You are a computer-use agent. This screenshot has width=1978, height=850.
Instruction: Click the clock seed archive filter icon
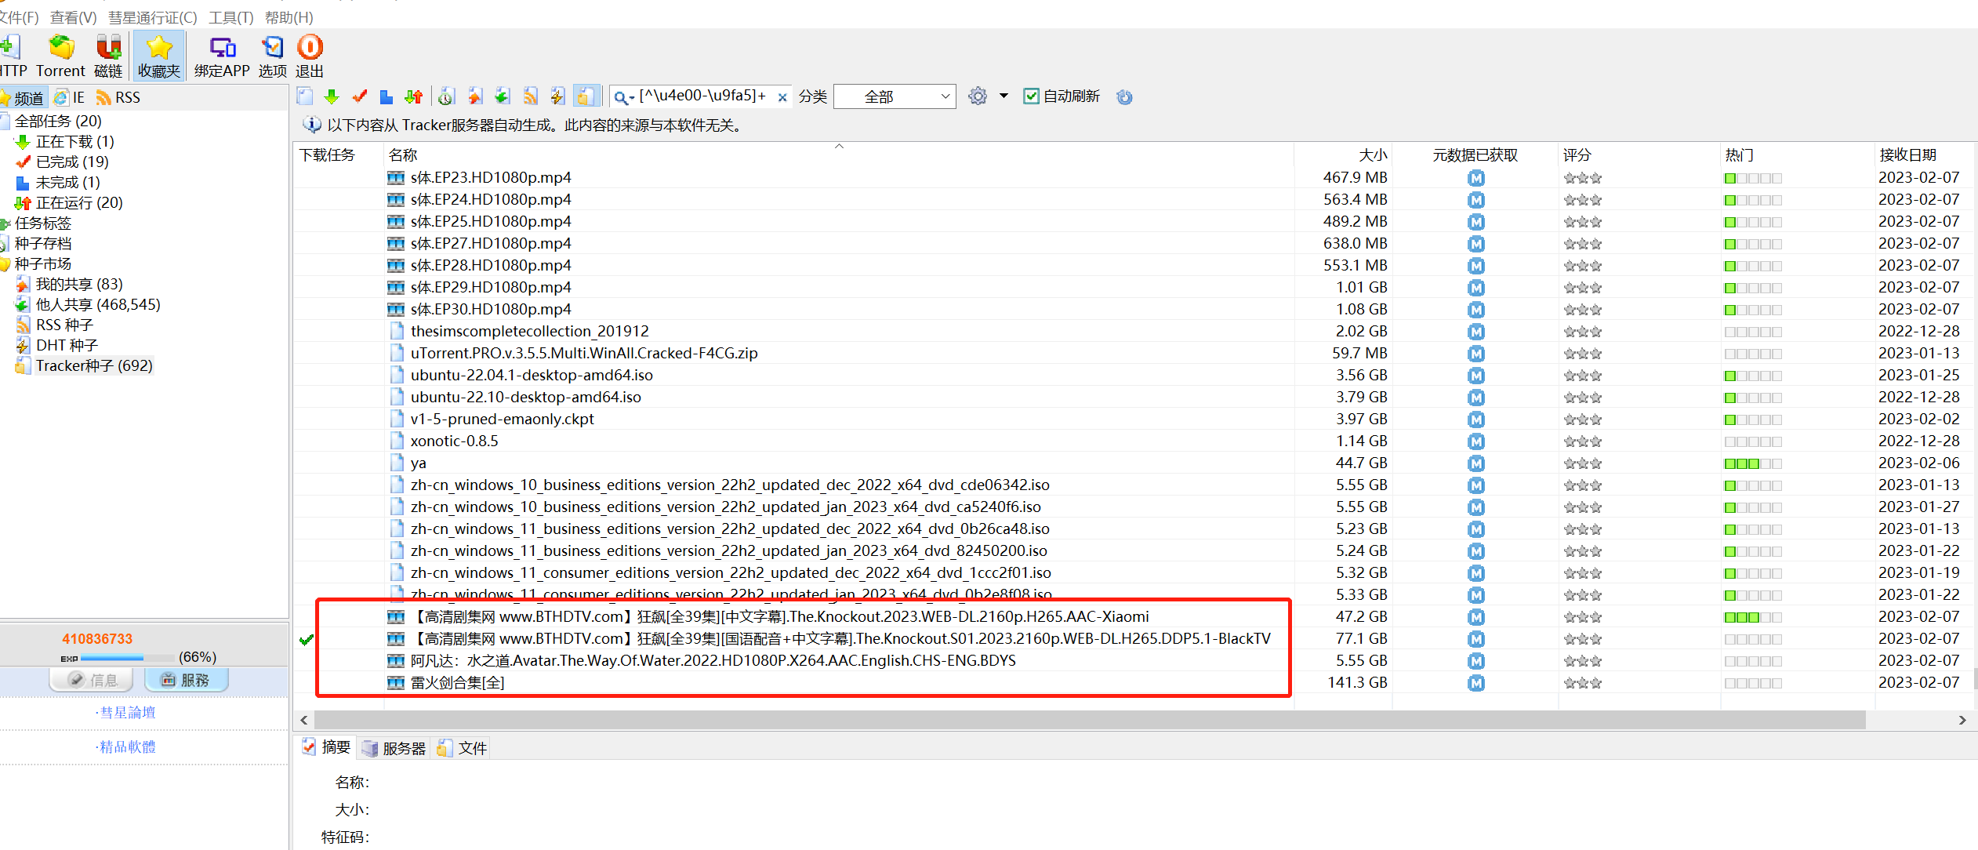(x=446, y=96)
